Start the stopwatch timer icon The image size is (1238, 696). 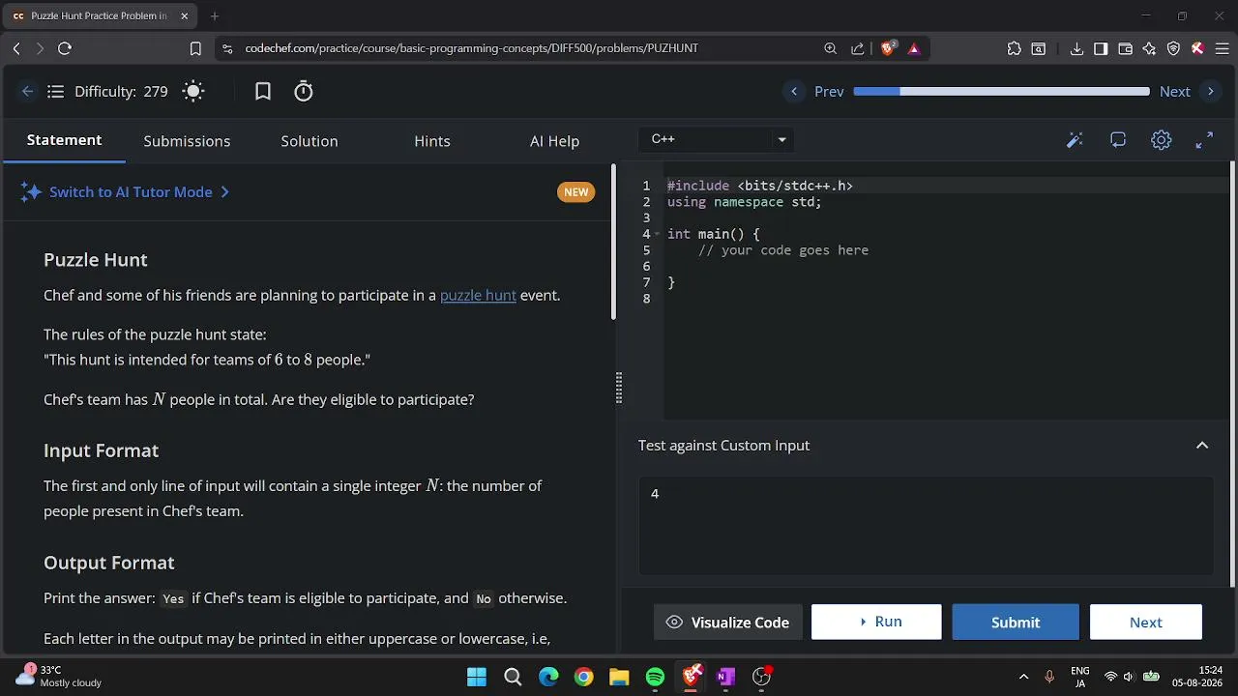point(304,92)
